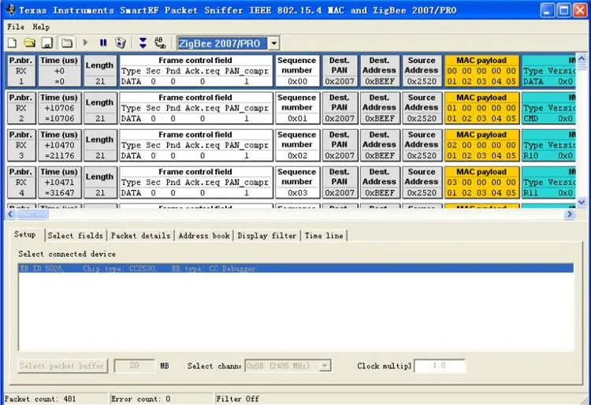Viewport: 591px width, 405px height.
Task: Open the Help menu
Action: point(41,27)
